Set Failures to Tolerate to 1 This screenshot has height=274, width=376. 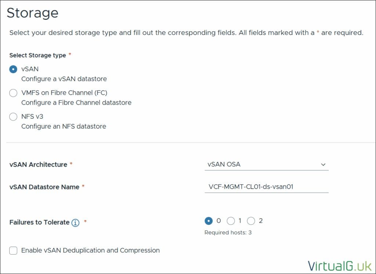pyautogui.click(x=231, y=221)
